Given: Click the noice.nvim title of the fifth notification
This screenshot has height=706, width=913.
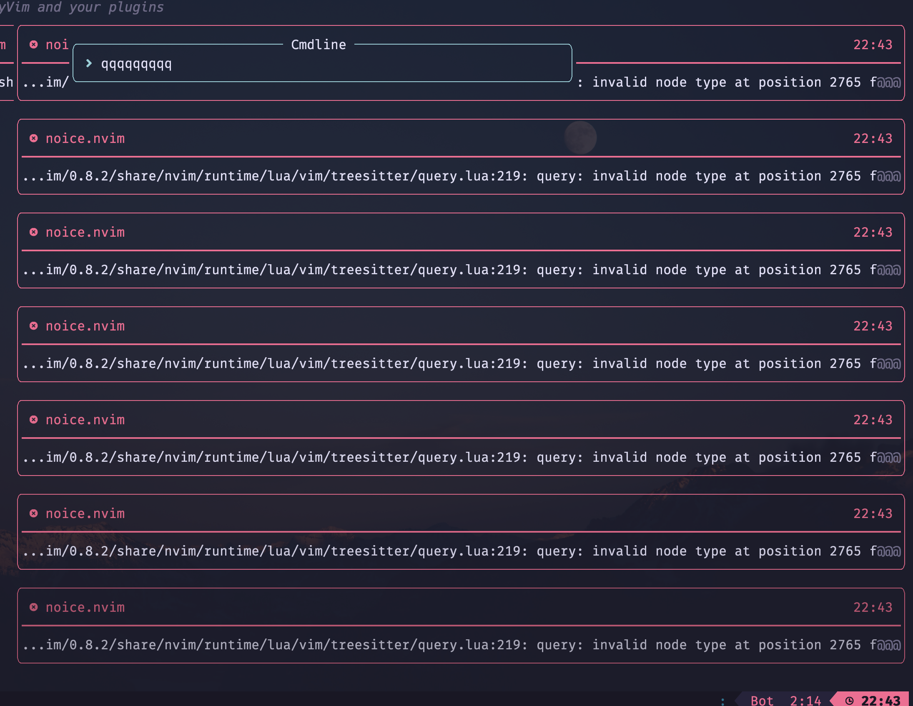Looking at the screenshot, I should 85,420.
